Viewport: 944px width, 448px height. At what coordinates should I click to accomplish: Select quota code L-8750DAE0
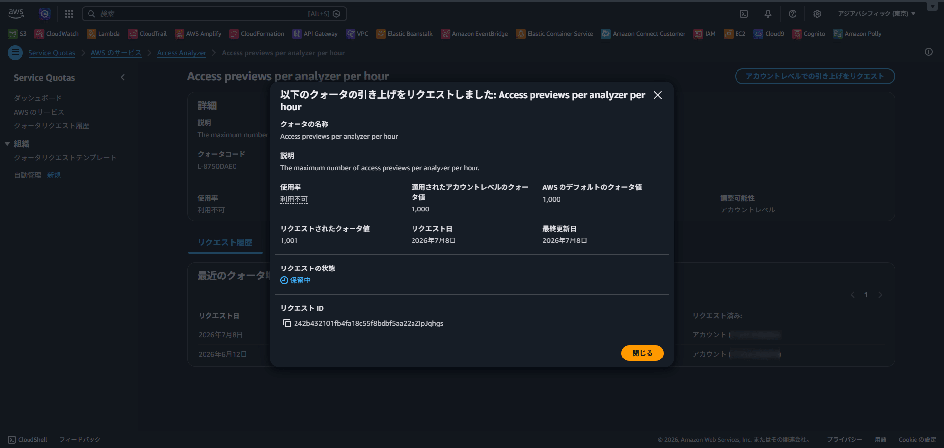(x=217, y=166)
